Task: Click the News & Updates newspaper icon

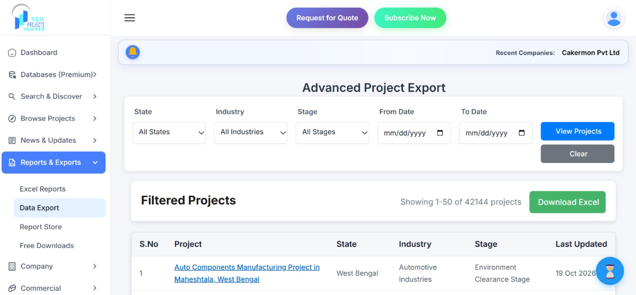Action: pos(12,140)
